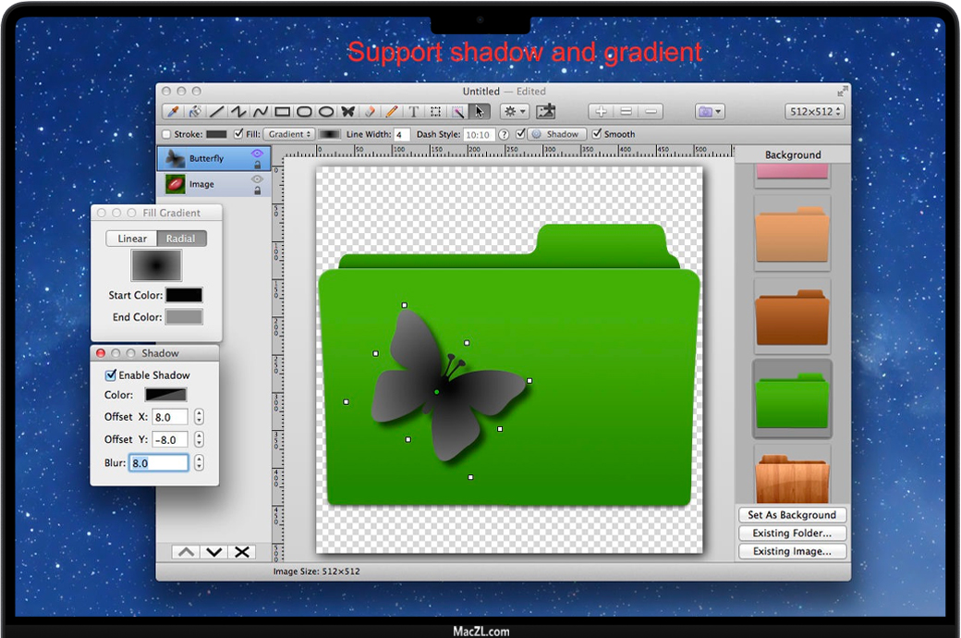
Task: Select the rectangle shape tool
Action: click(x=283, y=112)
